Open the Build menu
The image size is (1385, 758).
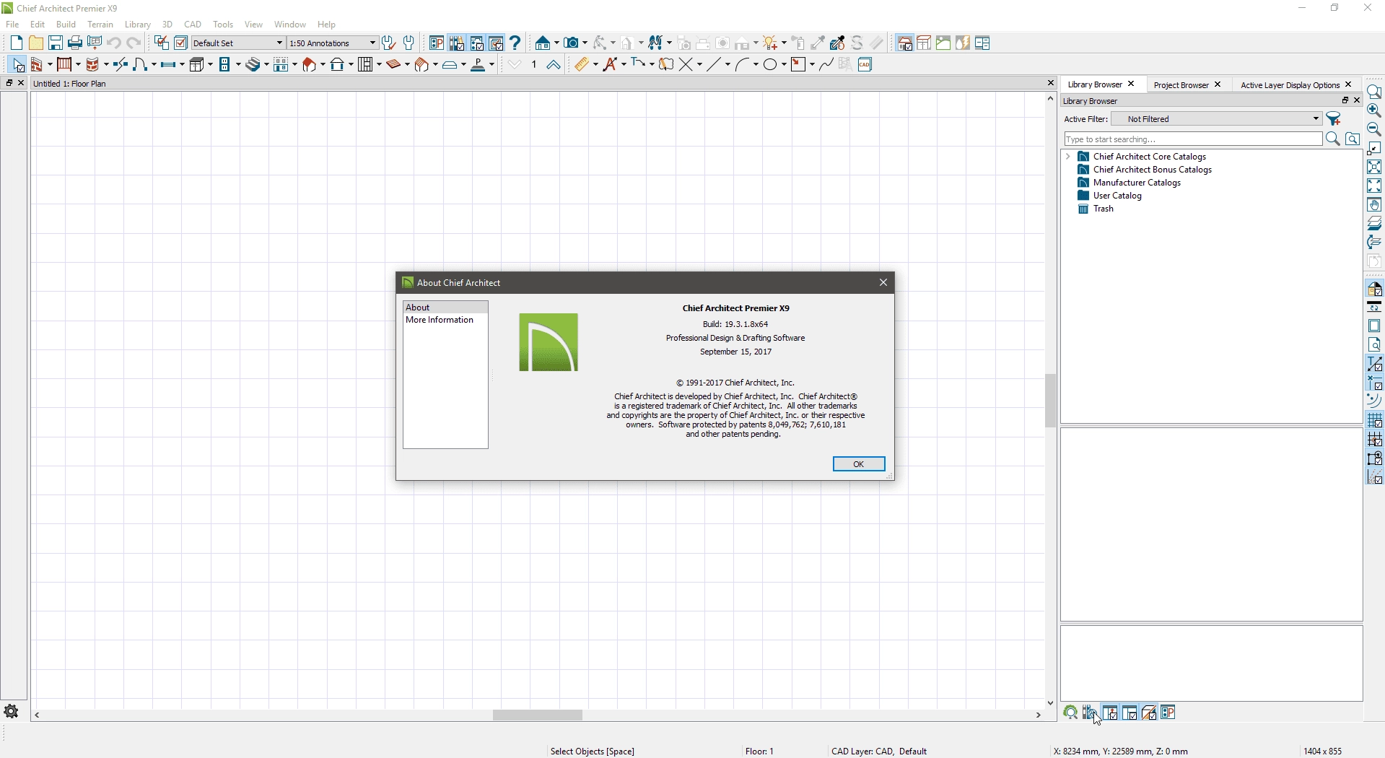pos(66,25)
